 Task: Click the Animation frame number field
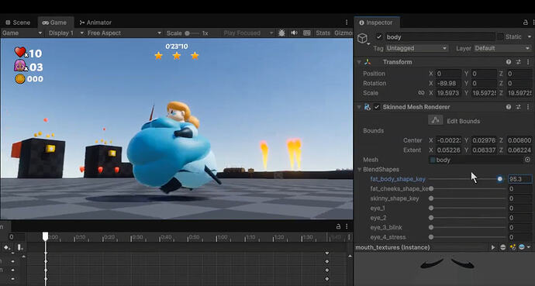pyautogui.click(x=16, y=237)
